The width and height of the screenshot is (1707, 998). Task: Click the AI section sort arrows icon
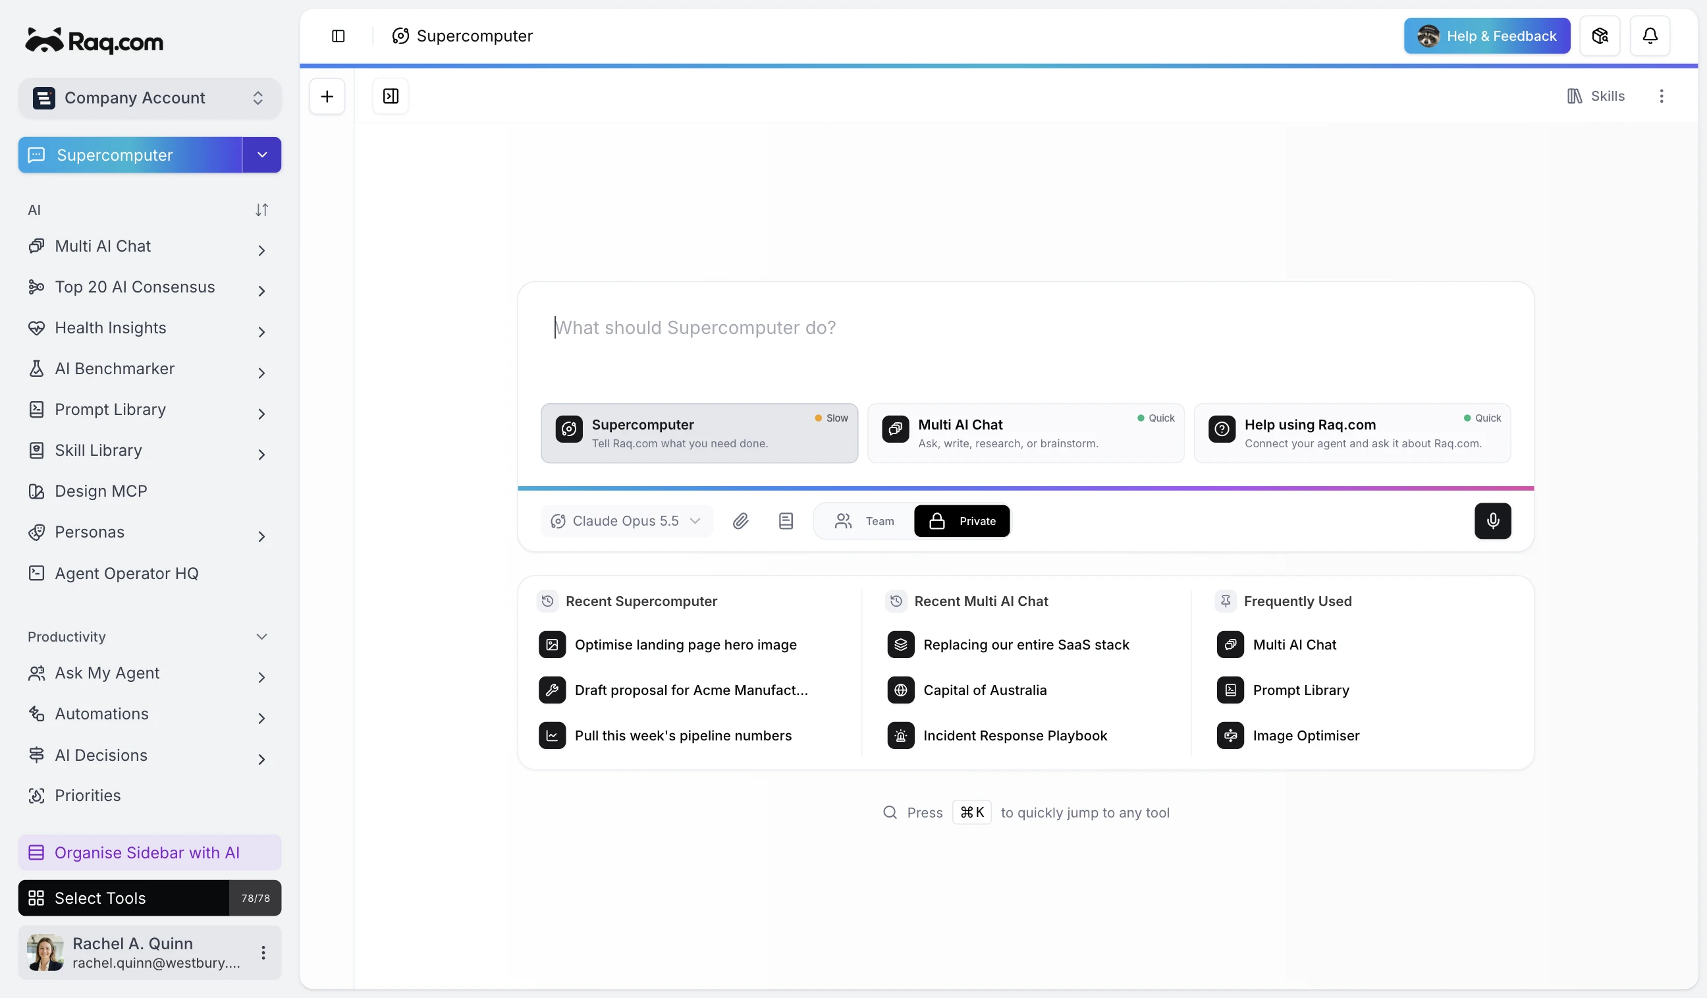261,210
